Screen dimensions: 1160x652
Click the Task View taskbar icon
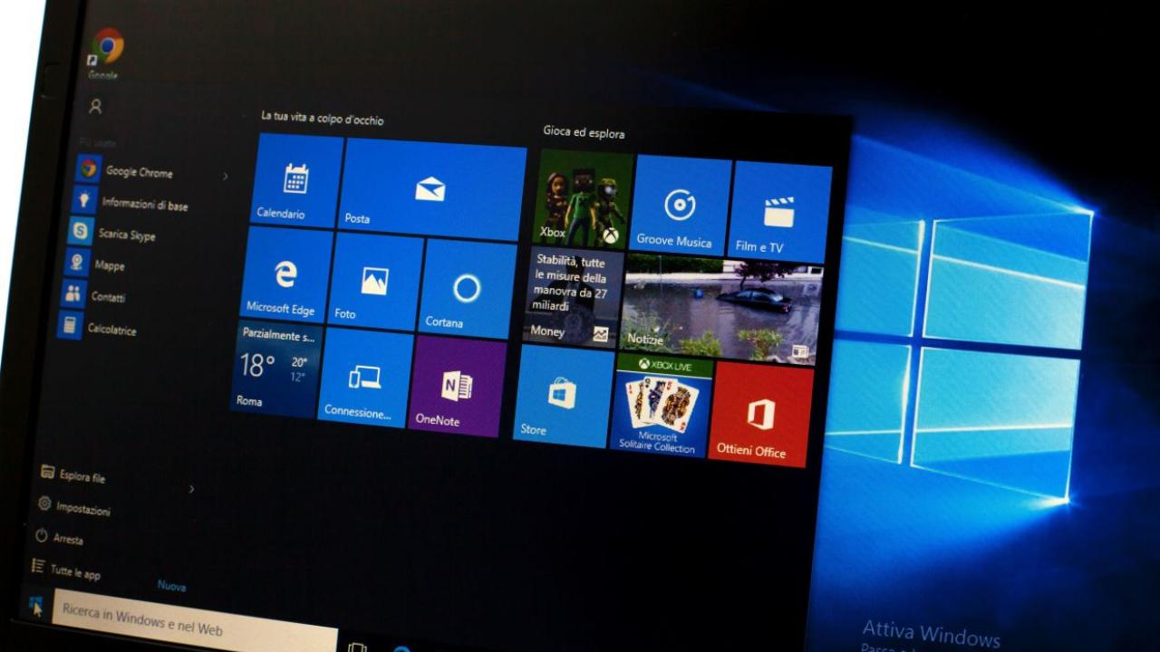tap(357, 647)
